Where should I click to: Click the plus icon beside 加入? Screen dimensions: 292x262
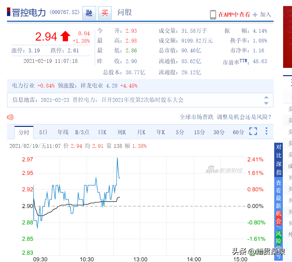[x=255, y=15]
